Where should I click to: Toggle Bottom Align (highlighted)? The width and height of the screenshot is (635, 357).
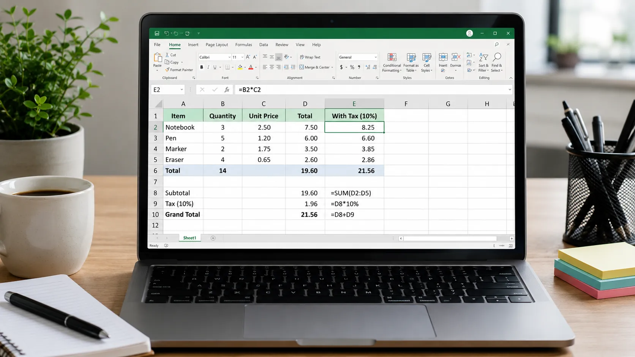[278, 57]
